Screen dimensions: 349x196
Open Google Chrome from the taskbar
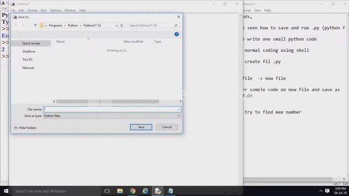133,191
